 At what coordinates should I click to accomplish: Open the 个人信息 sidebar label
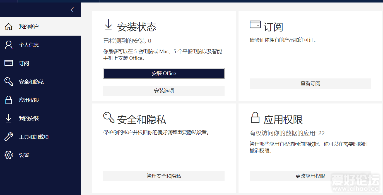coord(29,45)
